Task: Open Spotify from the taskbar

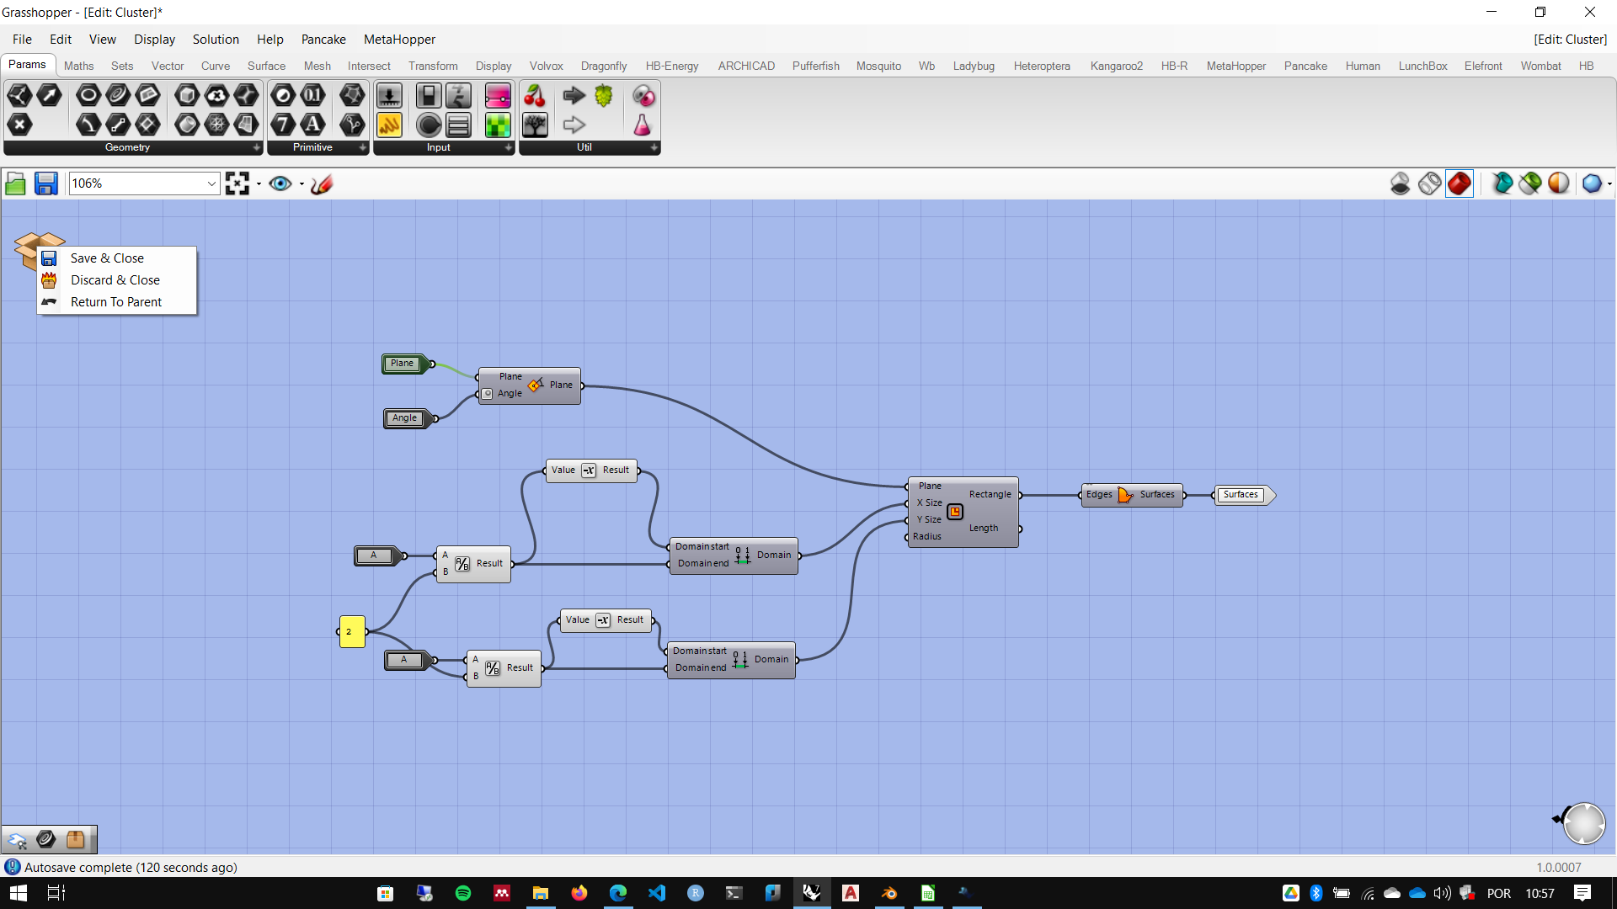Action: [463, 893]
